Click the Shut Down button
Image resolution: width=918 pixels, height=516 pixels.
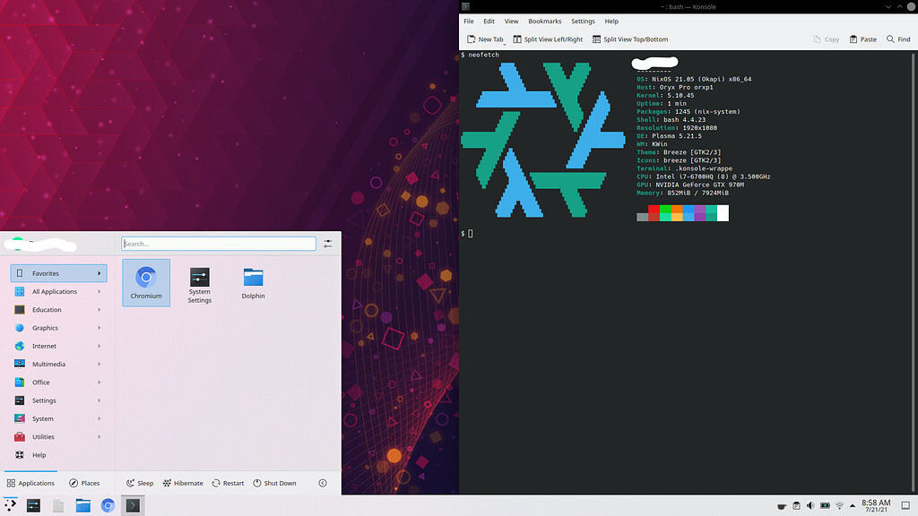(x=275, y=483)
